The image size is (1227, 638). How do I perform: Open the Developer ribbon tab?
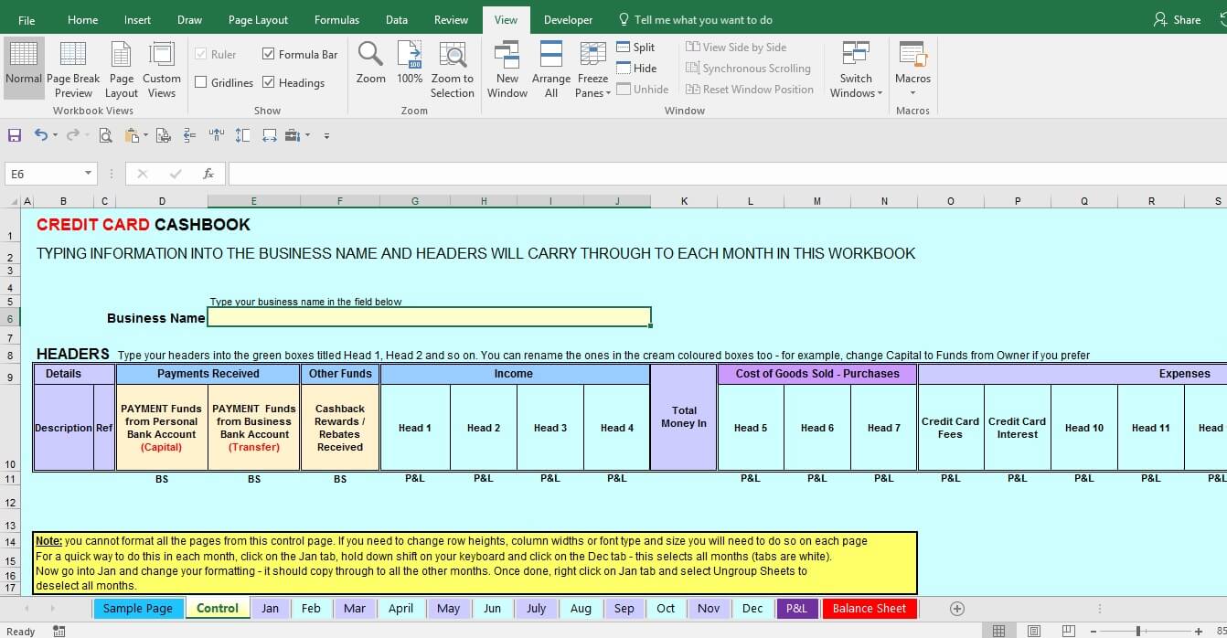pos(568,19)
